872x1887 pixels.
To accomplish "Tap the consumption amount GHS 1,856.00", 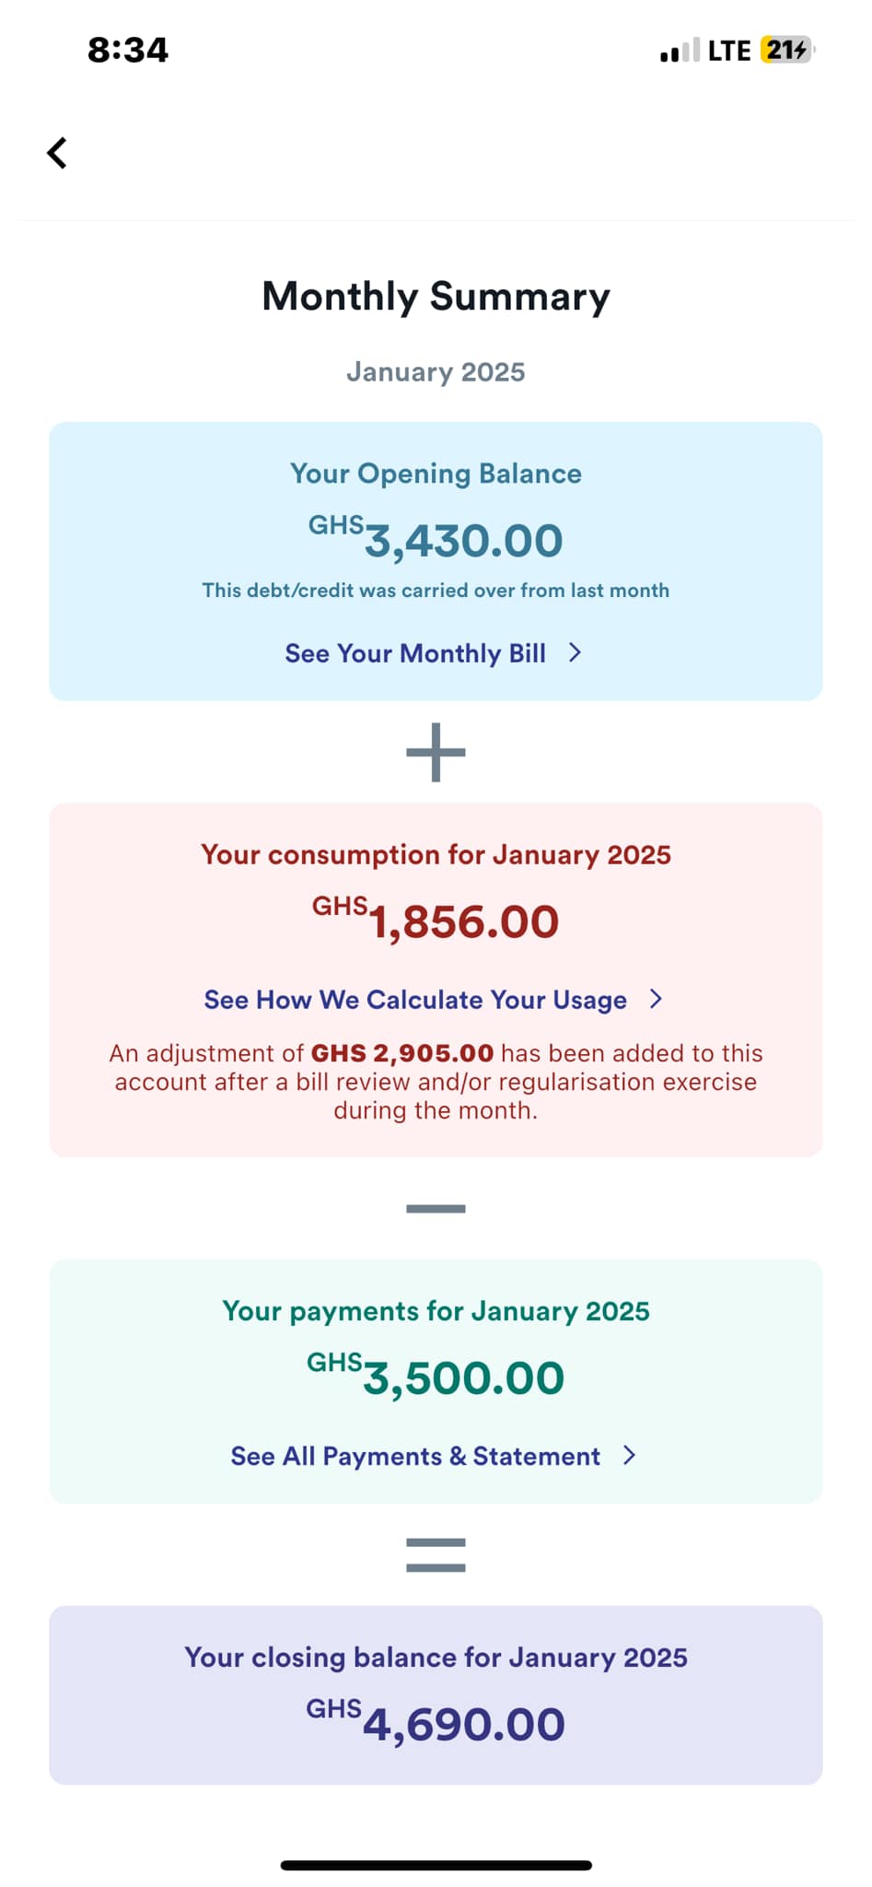I will [x=436, y=921].
